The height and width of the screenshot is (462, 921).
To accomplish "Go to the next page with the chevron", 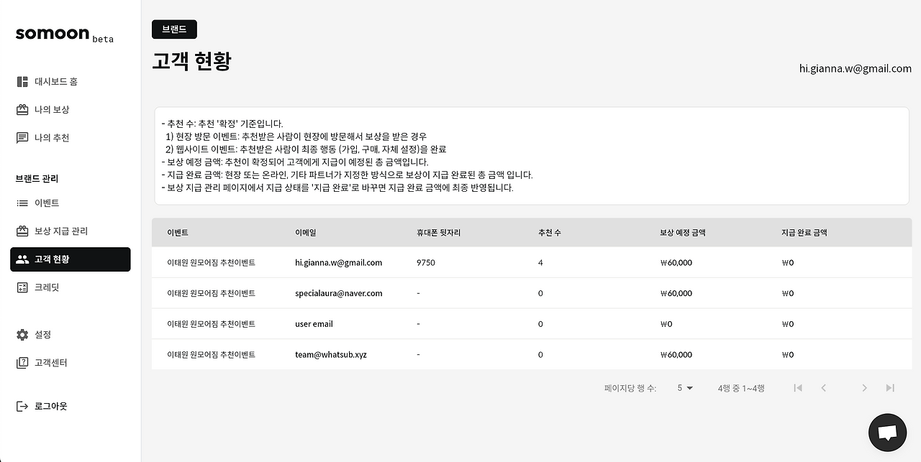I will pos(864,387).
